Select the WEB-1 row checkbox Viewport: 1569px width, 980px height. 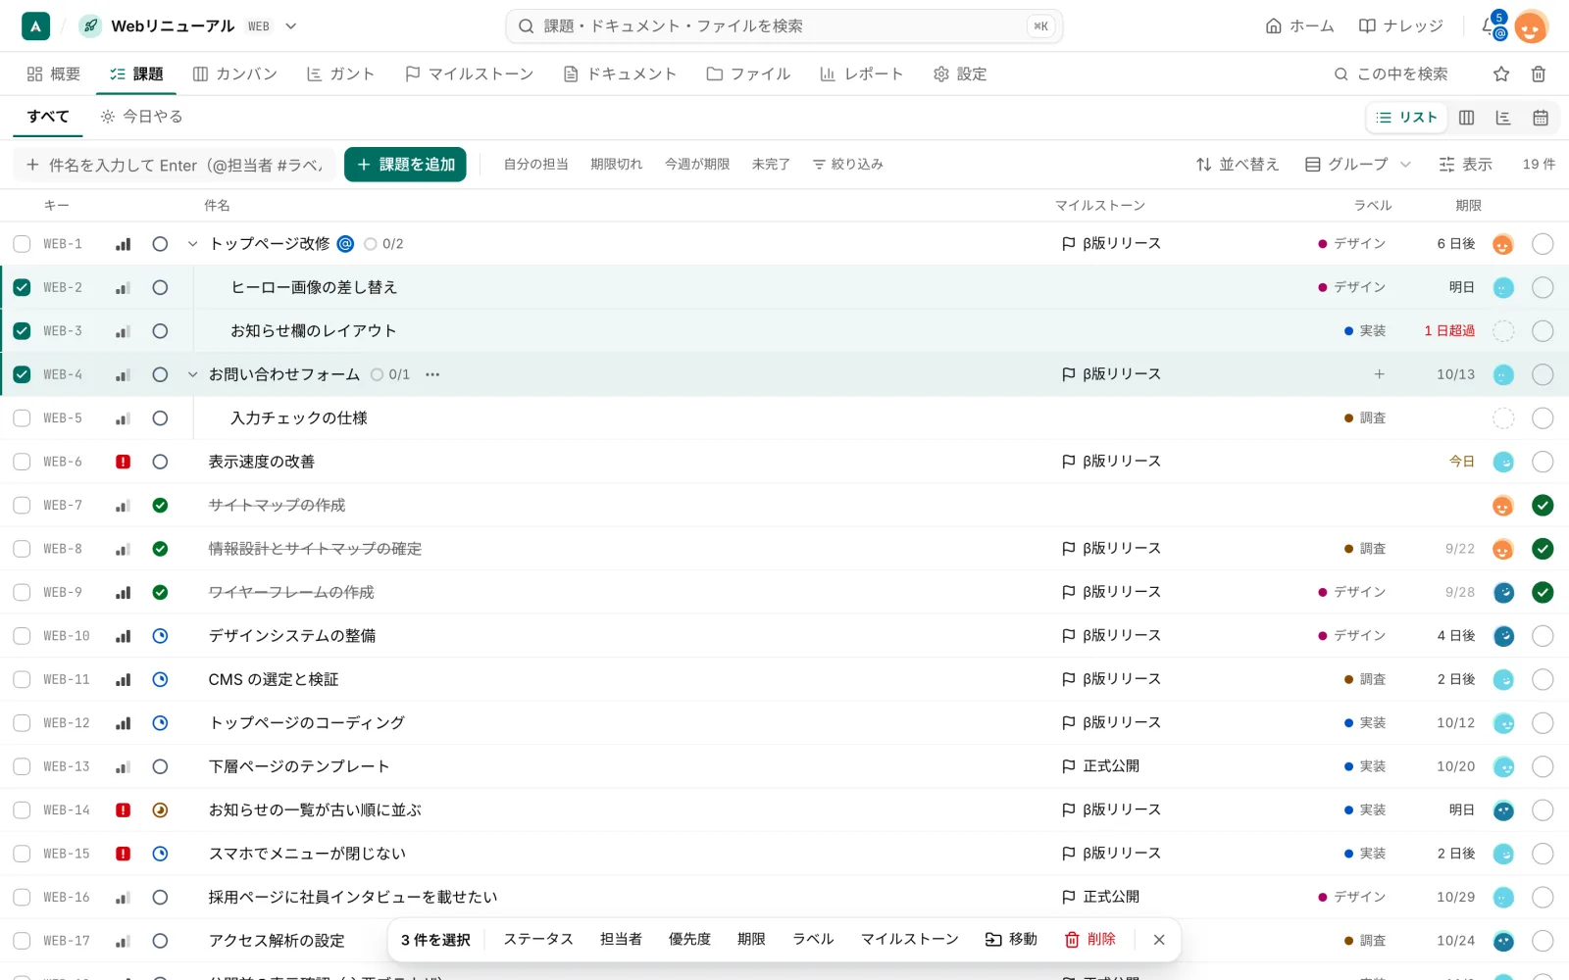coord(22,244)
